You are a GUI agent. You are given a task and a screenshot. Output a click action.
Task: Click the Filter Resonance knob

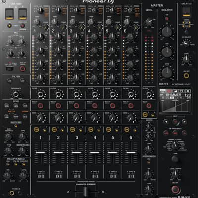pos(16,94)
